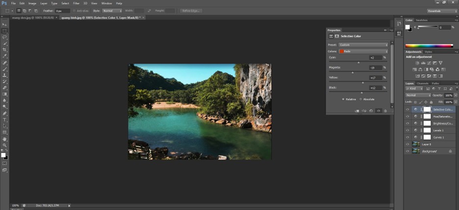Open the tool preset picker arrow

tap(12, 11)
